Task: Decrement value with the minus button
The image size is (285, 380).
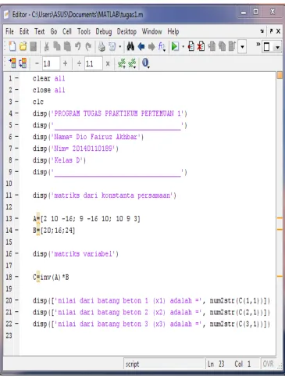Action: [37, 63]
